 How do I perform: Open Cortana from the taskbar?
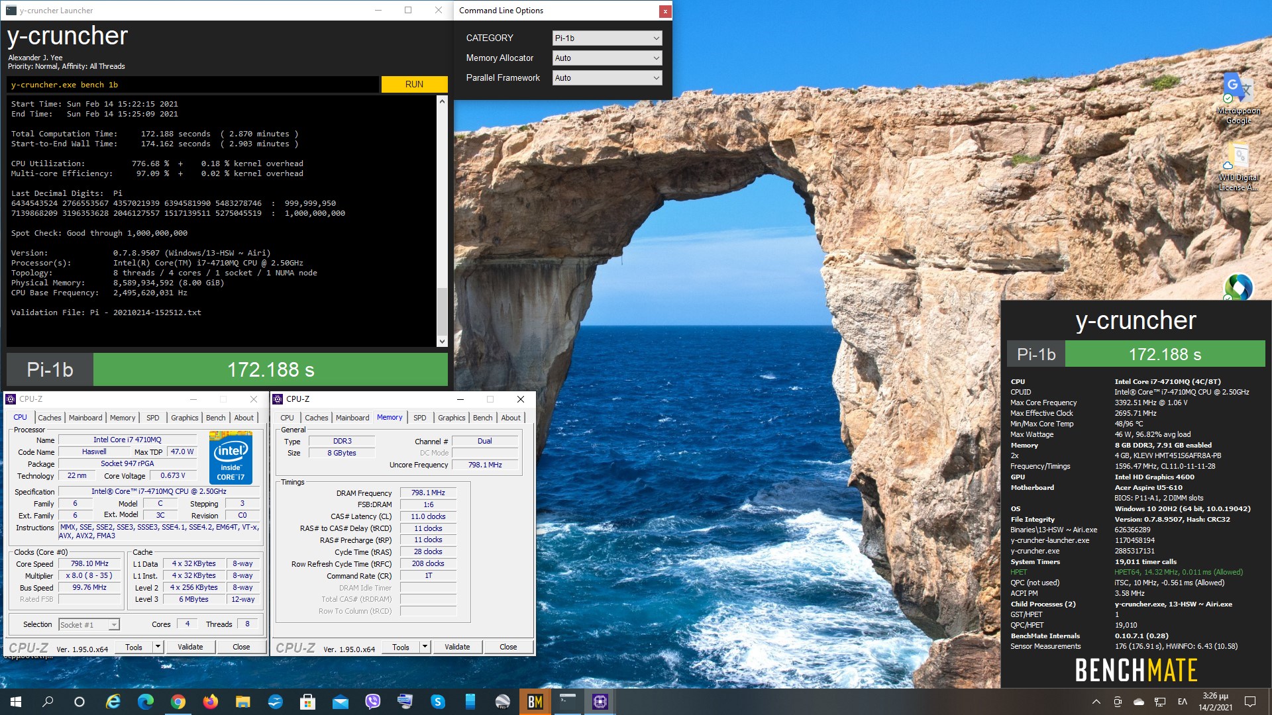click(x=79, y=702)
